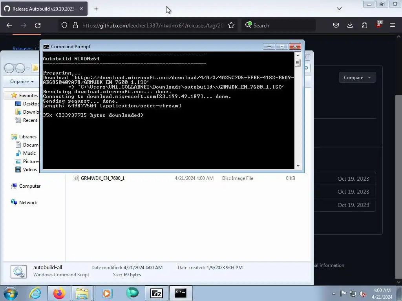
Task: Open Windows Media Player from the taskbar
Action: pyautogui.click(x=107, y=293)
